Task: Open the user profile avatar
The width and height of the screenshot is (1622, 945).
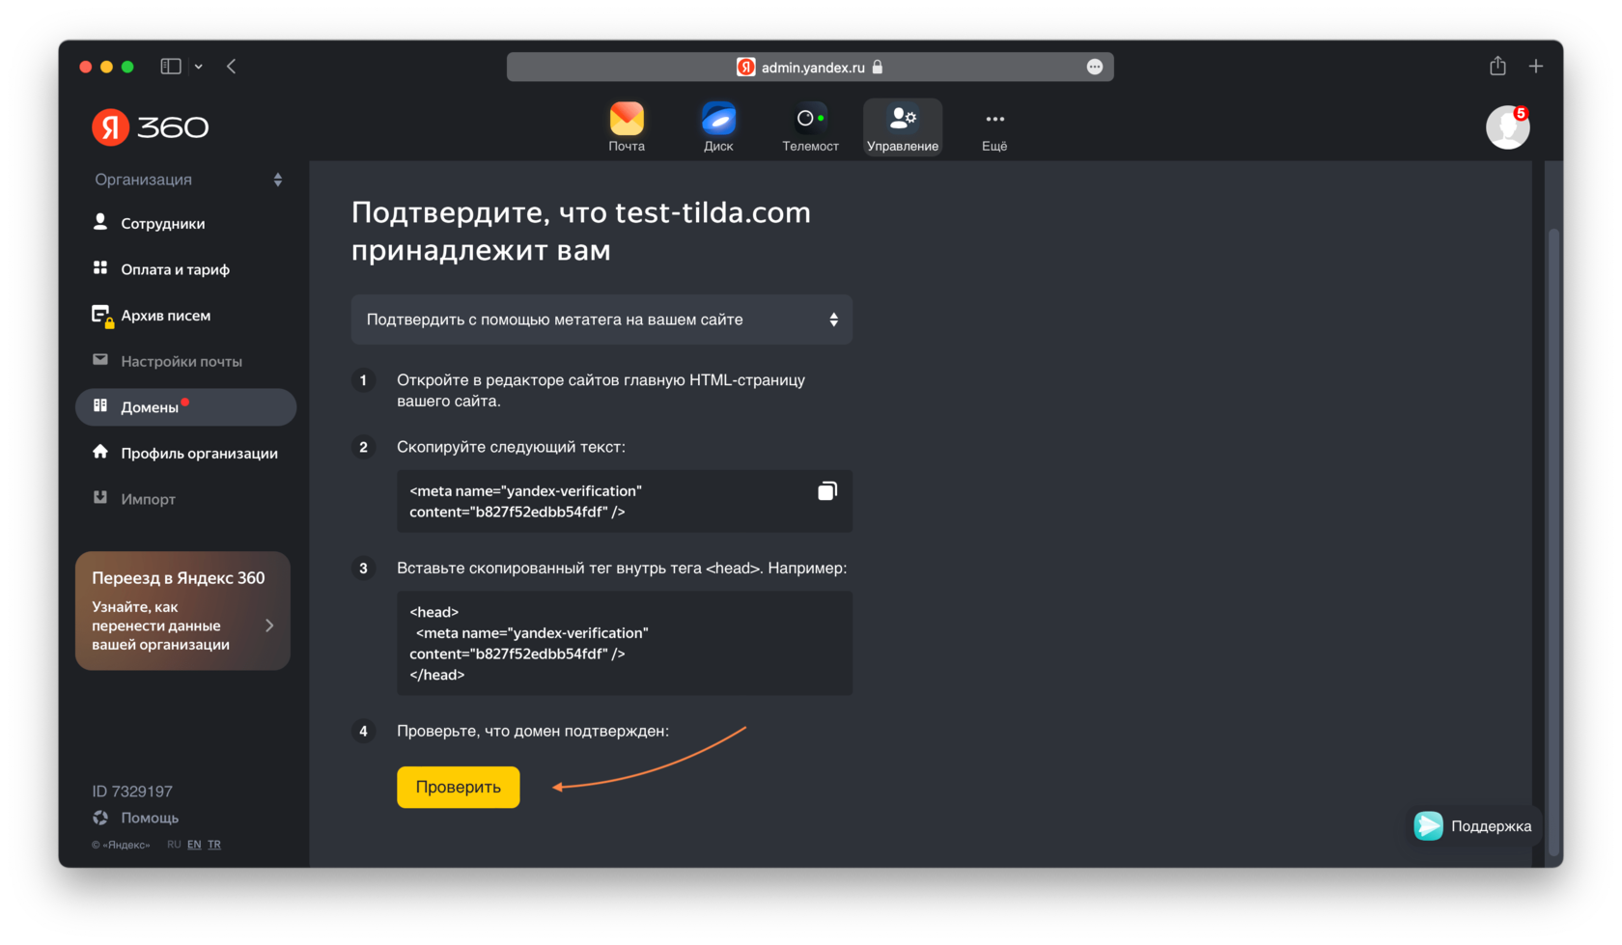Action: coord(1507,127)
